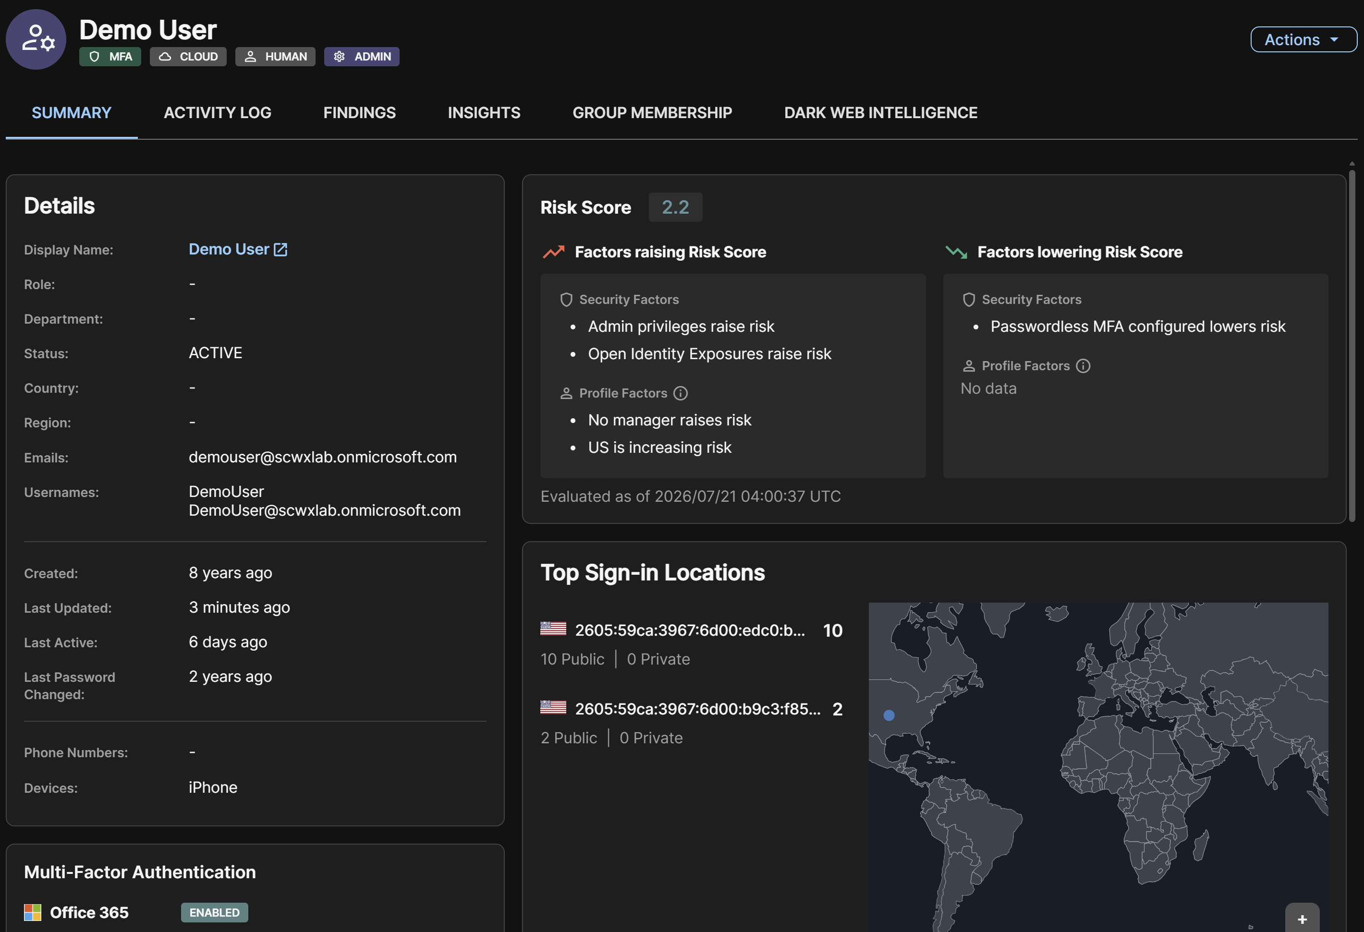This screenshot has width=1364, height=932.
Task: Click the blue sign-in marker on the map
Action: pyautogui.click(x=889, y=715)
